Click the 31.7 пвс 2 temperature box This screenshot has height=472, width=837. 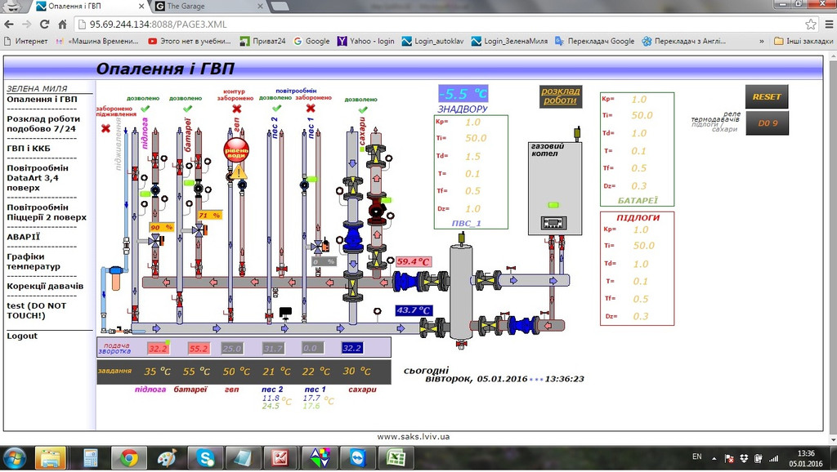tap(273, 348)
